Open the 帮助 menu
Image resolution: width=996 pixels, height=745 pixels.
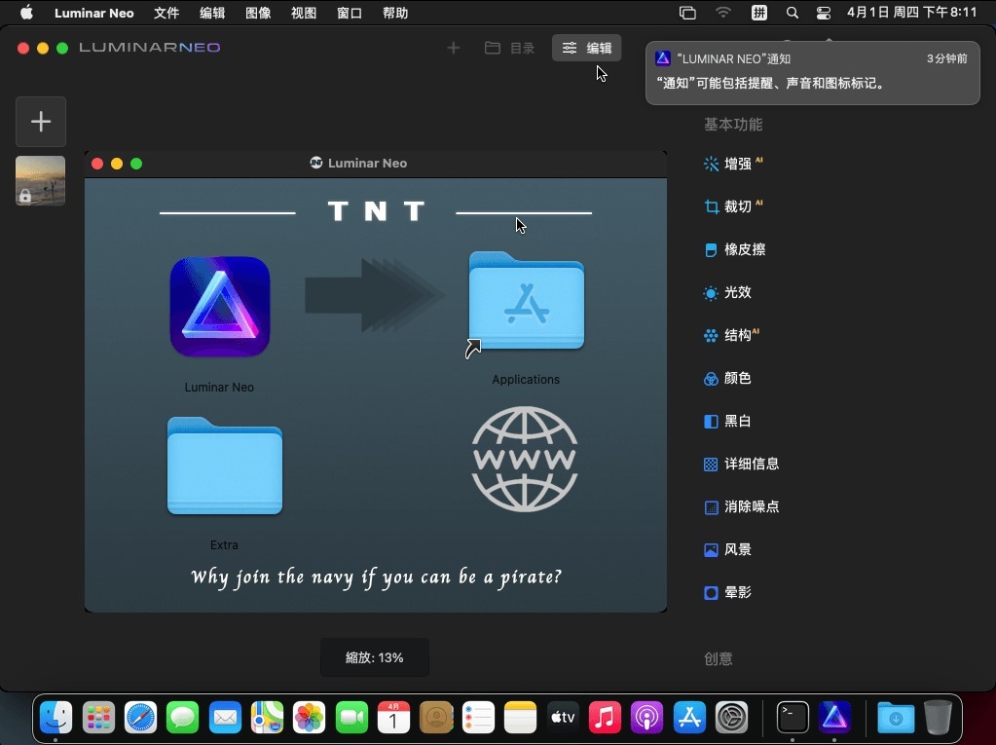pyautogui.click(x=395, y=13)
